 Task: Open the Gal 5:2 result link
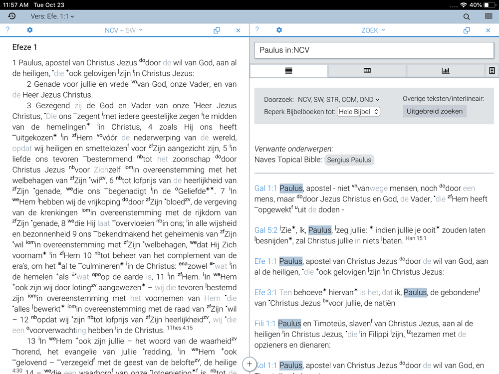click(266, 230)
